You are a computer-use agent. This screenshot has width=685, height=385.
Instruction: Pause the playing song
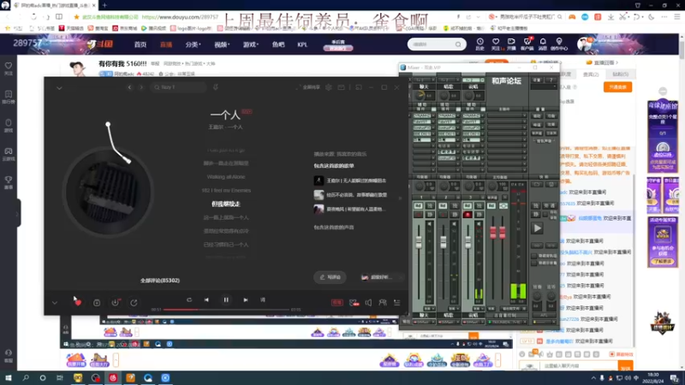pos(226,300)
